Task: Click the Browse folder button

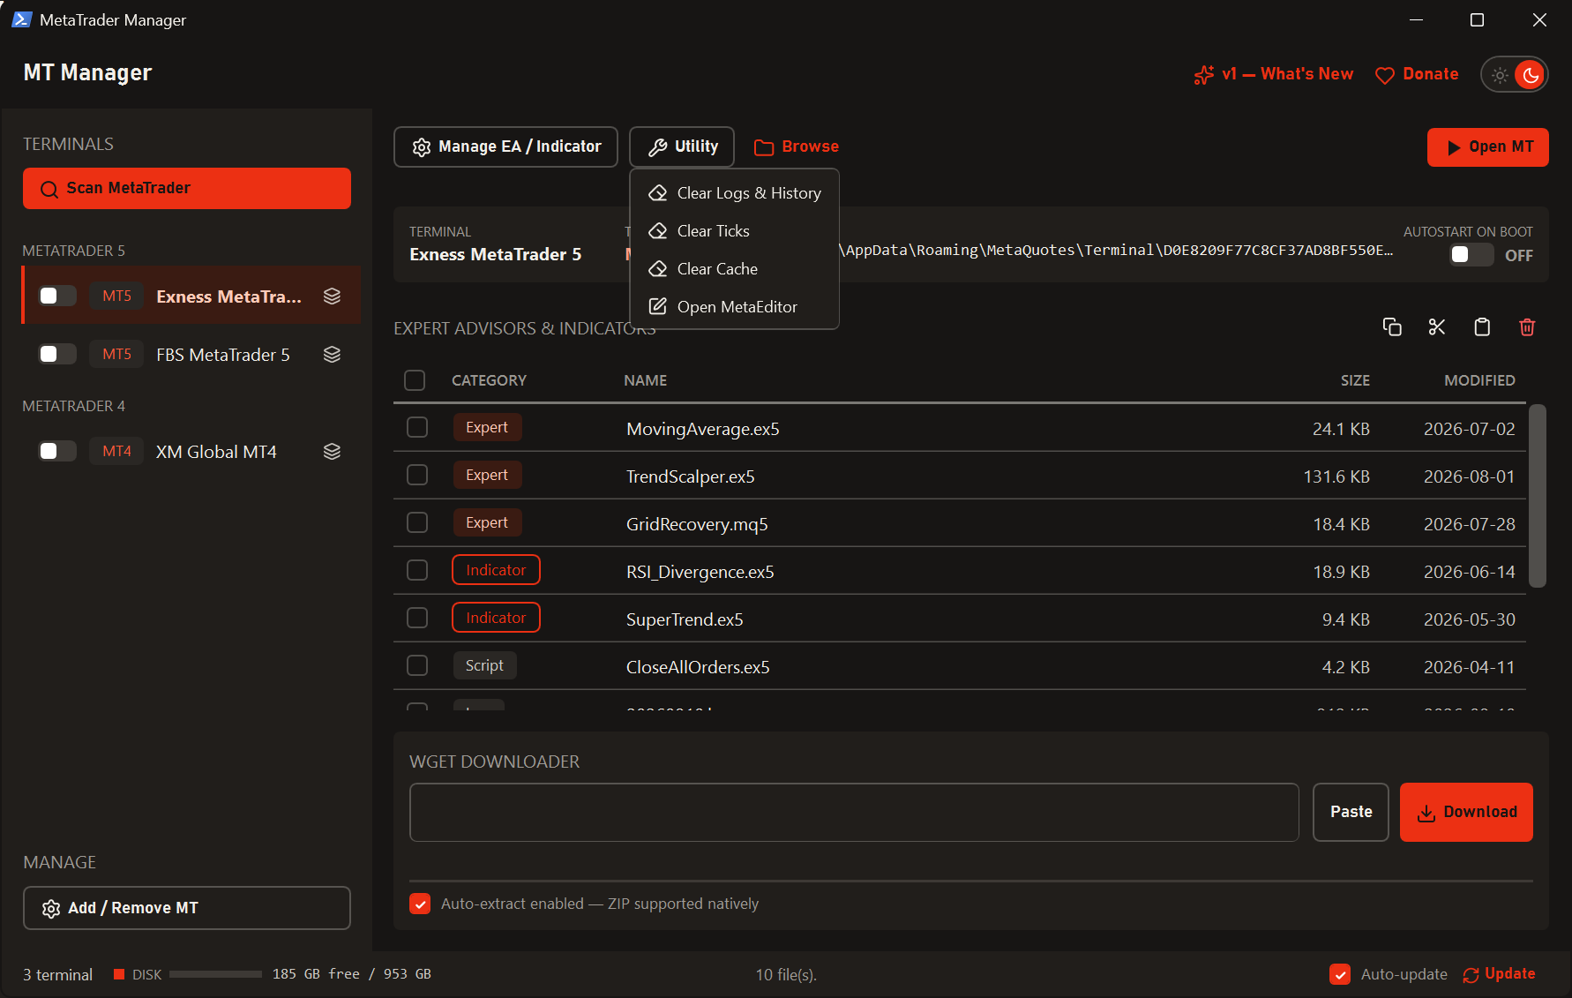Action: pos(797,146)
